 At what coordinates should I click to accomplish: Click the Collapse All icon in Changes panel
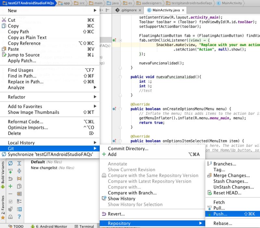[x=19, y=171]
